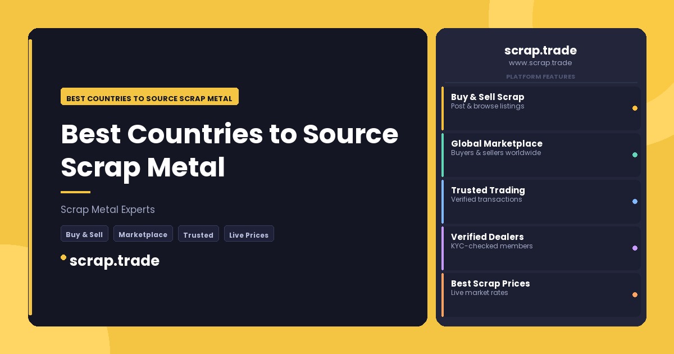Click the 'Live market rates' text

pyautogui.click(x=480, y=293)
